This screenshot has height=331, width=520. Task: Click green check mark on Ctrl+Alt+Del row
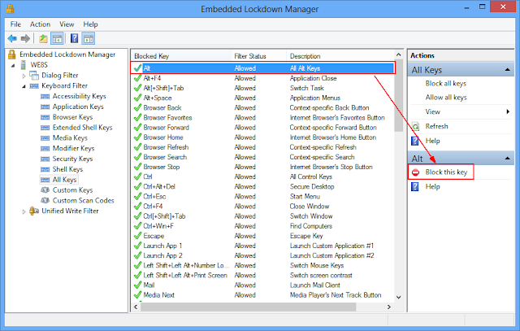click(x=137, y=186)
